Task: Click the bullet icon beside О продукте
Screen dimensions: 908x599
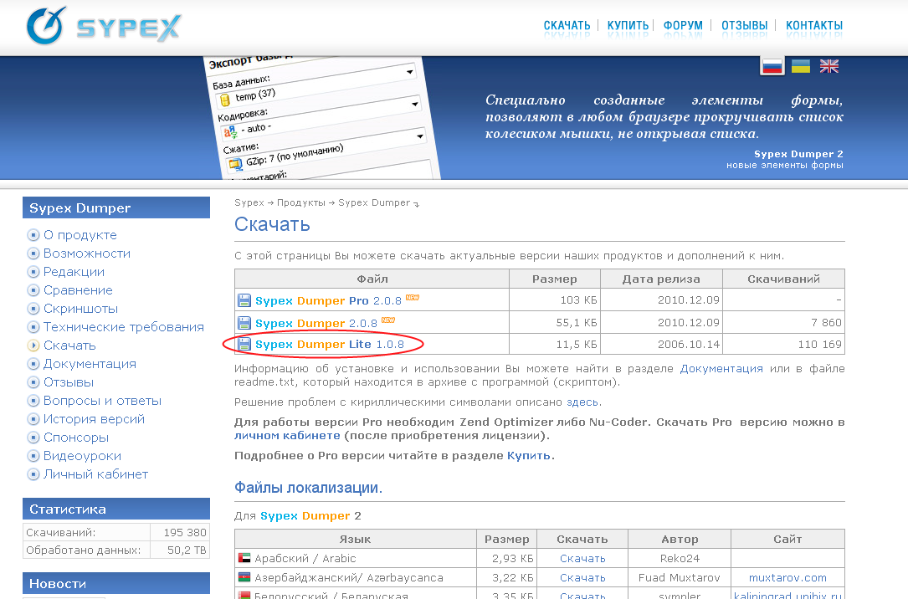Action: tap(33, 235)
